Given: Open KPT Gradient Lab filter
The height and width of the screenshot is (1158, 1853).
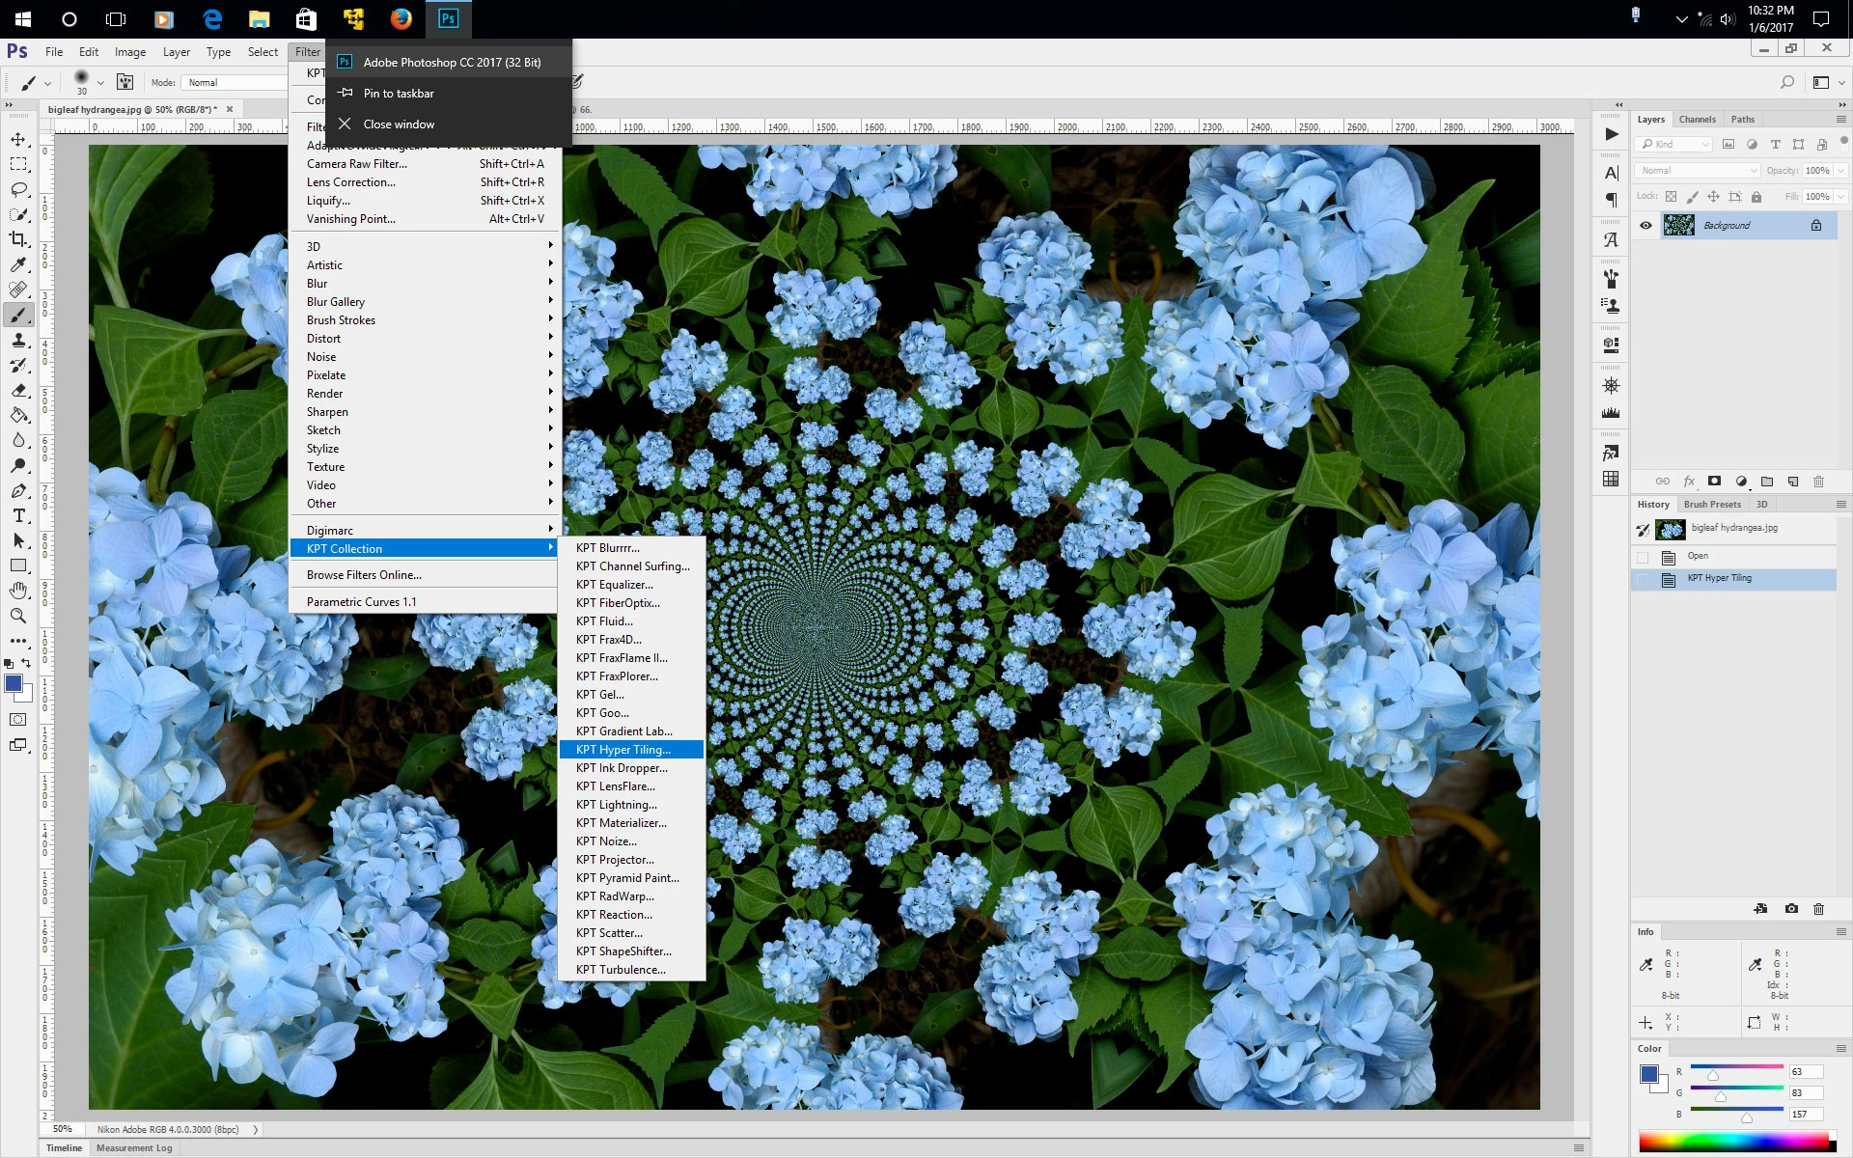Looking at the screenshot, I should (x=623, y=731).
